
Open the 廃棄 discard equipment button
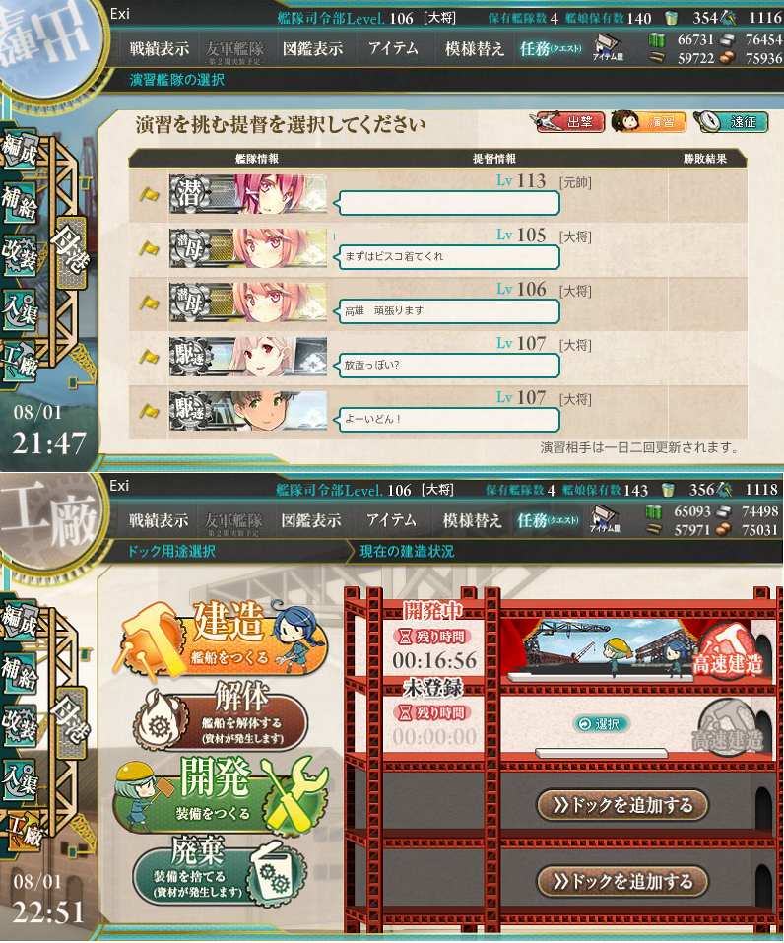click(x=220, y=870)
